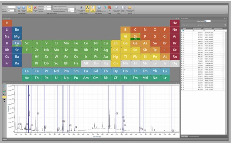Click the Peaks found value field

pos(207,21)
